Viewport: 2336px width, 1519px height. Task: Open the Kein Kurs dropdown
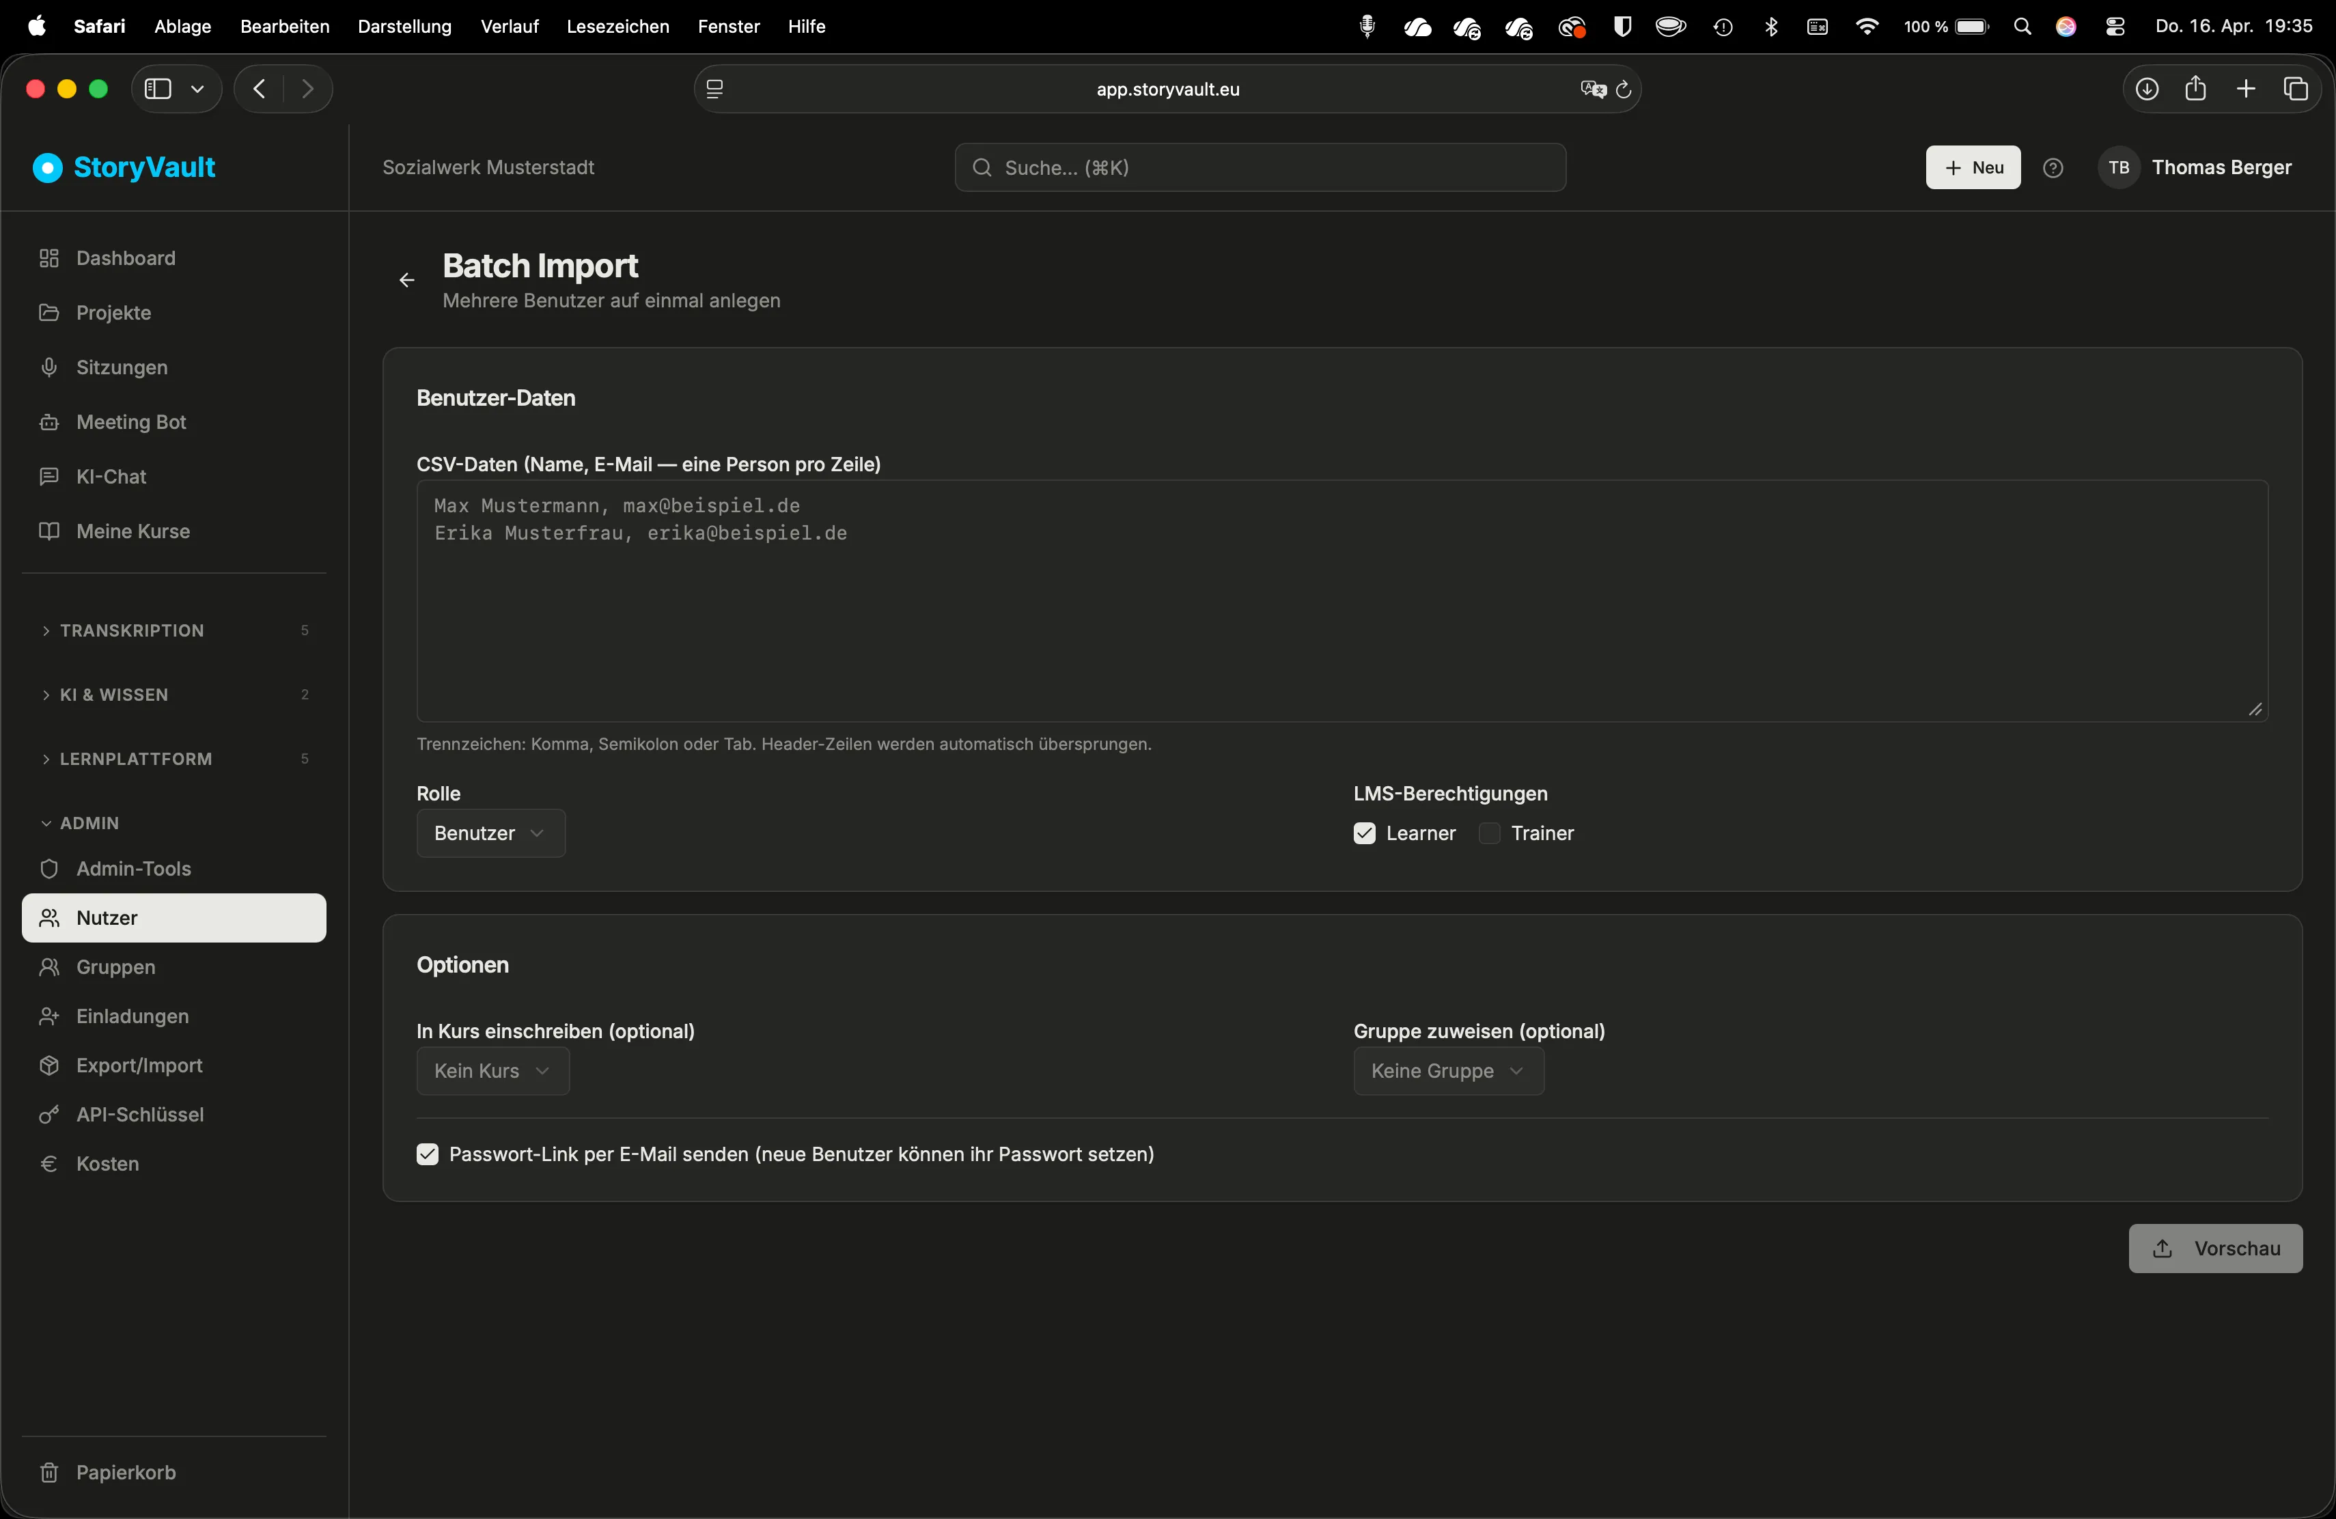point(492,1070)
